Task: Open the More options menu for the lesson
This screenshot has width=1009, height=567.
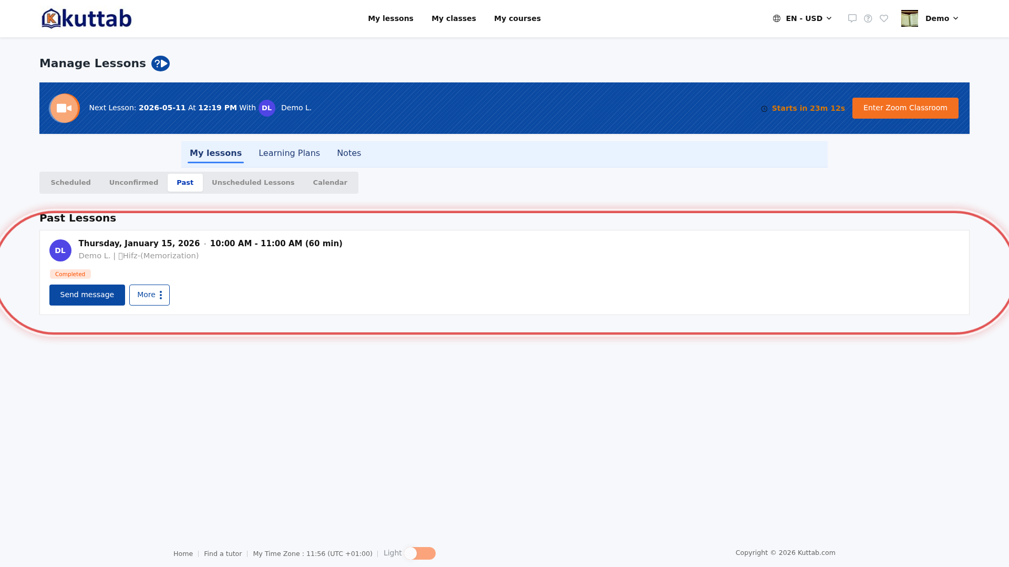Action: 149,295
